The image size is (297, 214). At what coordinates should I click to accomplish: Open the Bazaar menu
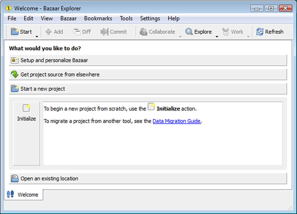click(68, 18)
